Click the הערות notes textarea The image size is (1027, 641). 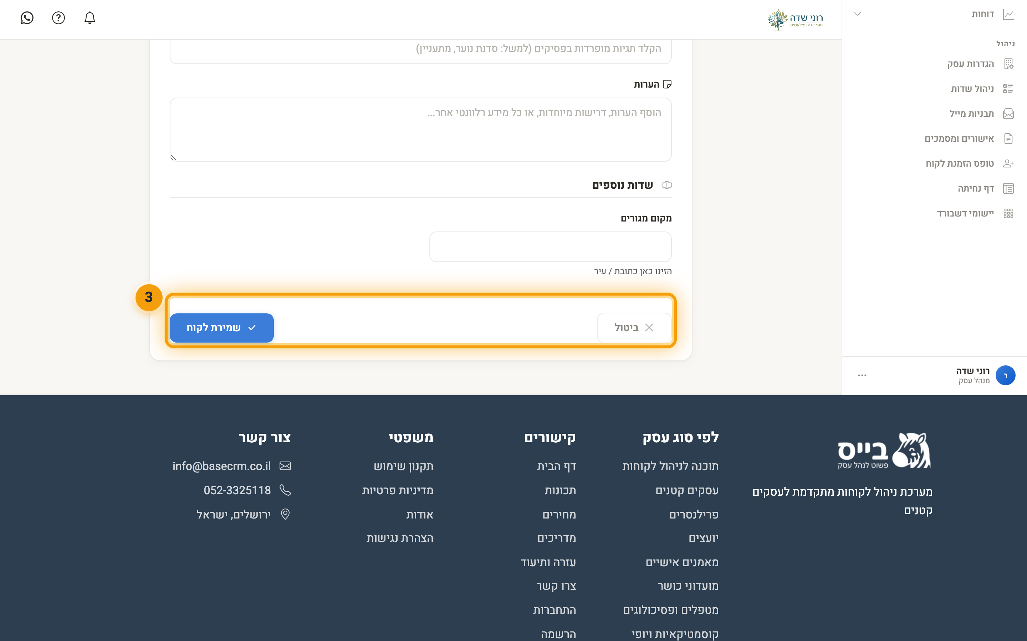click(420, 130)
